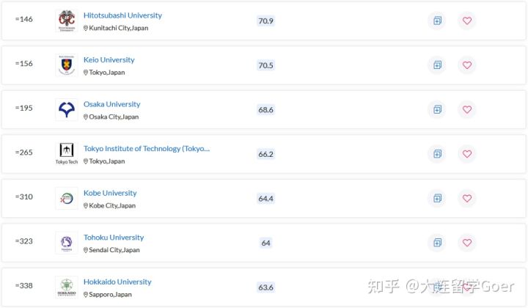Add Kobe University to compare list
Image resolution: width=528 pixels, height=308 pixels.
click(x=437, y=199)
